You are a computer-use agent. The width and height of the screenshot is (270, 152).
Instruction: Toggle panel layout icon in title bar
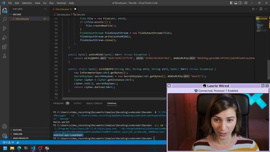tap(236, 3)
